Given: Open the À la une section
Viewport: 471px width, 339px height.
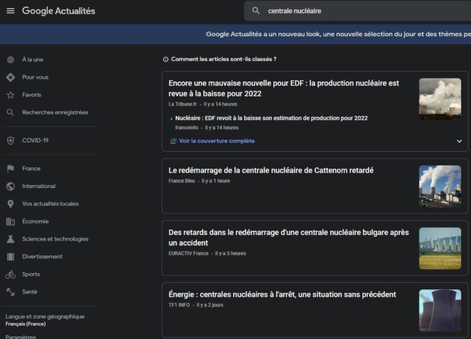Looking at the screenshot, I should [x=32, y=60].
